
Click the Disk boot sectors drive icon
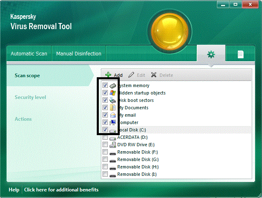pos(113,100)
